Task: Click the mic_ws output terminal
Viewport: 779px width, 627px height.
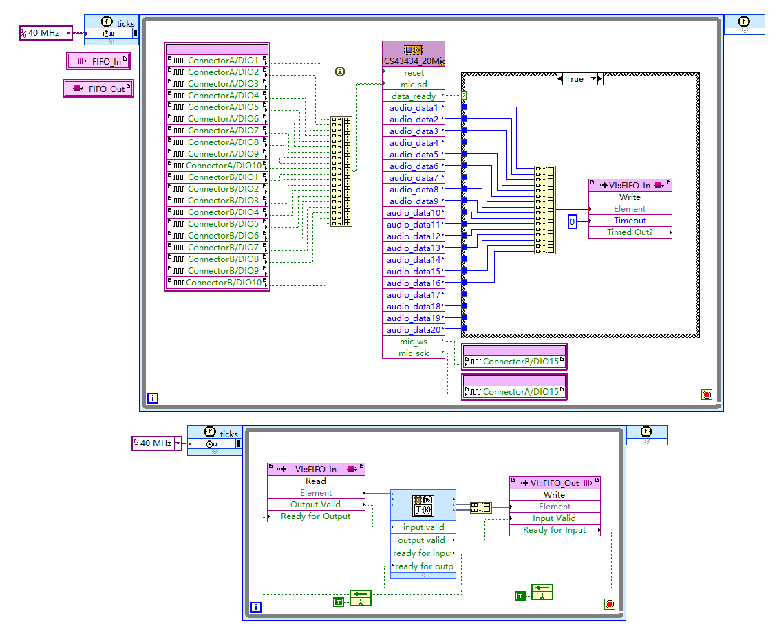Action: (414, 342)
